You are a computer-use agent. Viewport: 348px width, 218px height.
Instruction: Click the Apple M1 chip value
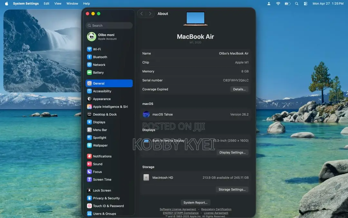tap(242, 63)
